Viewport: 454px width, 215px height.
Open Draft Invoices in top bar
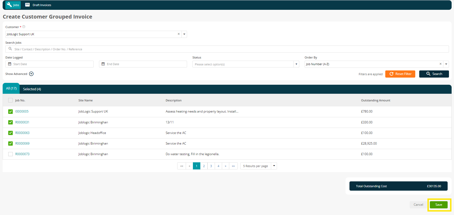[38, 5]
